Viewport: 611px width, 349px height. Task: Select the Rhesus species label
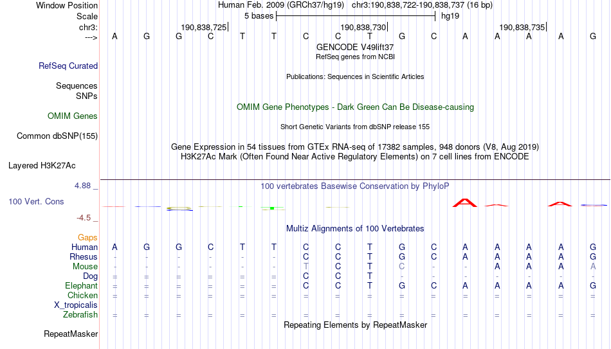point(84,256)
